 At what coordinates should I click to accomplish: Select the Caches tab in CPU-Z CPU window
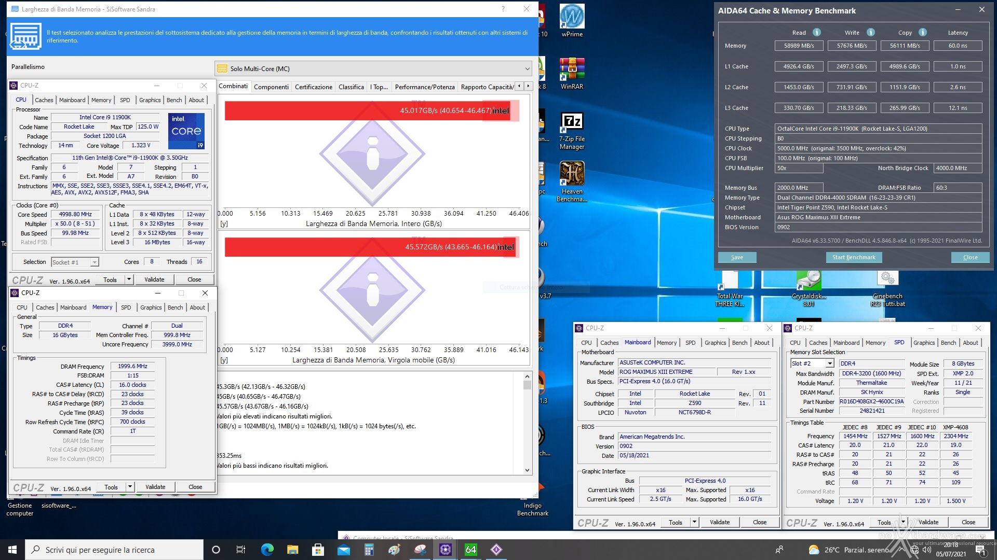44,100
